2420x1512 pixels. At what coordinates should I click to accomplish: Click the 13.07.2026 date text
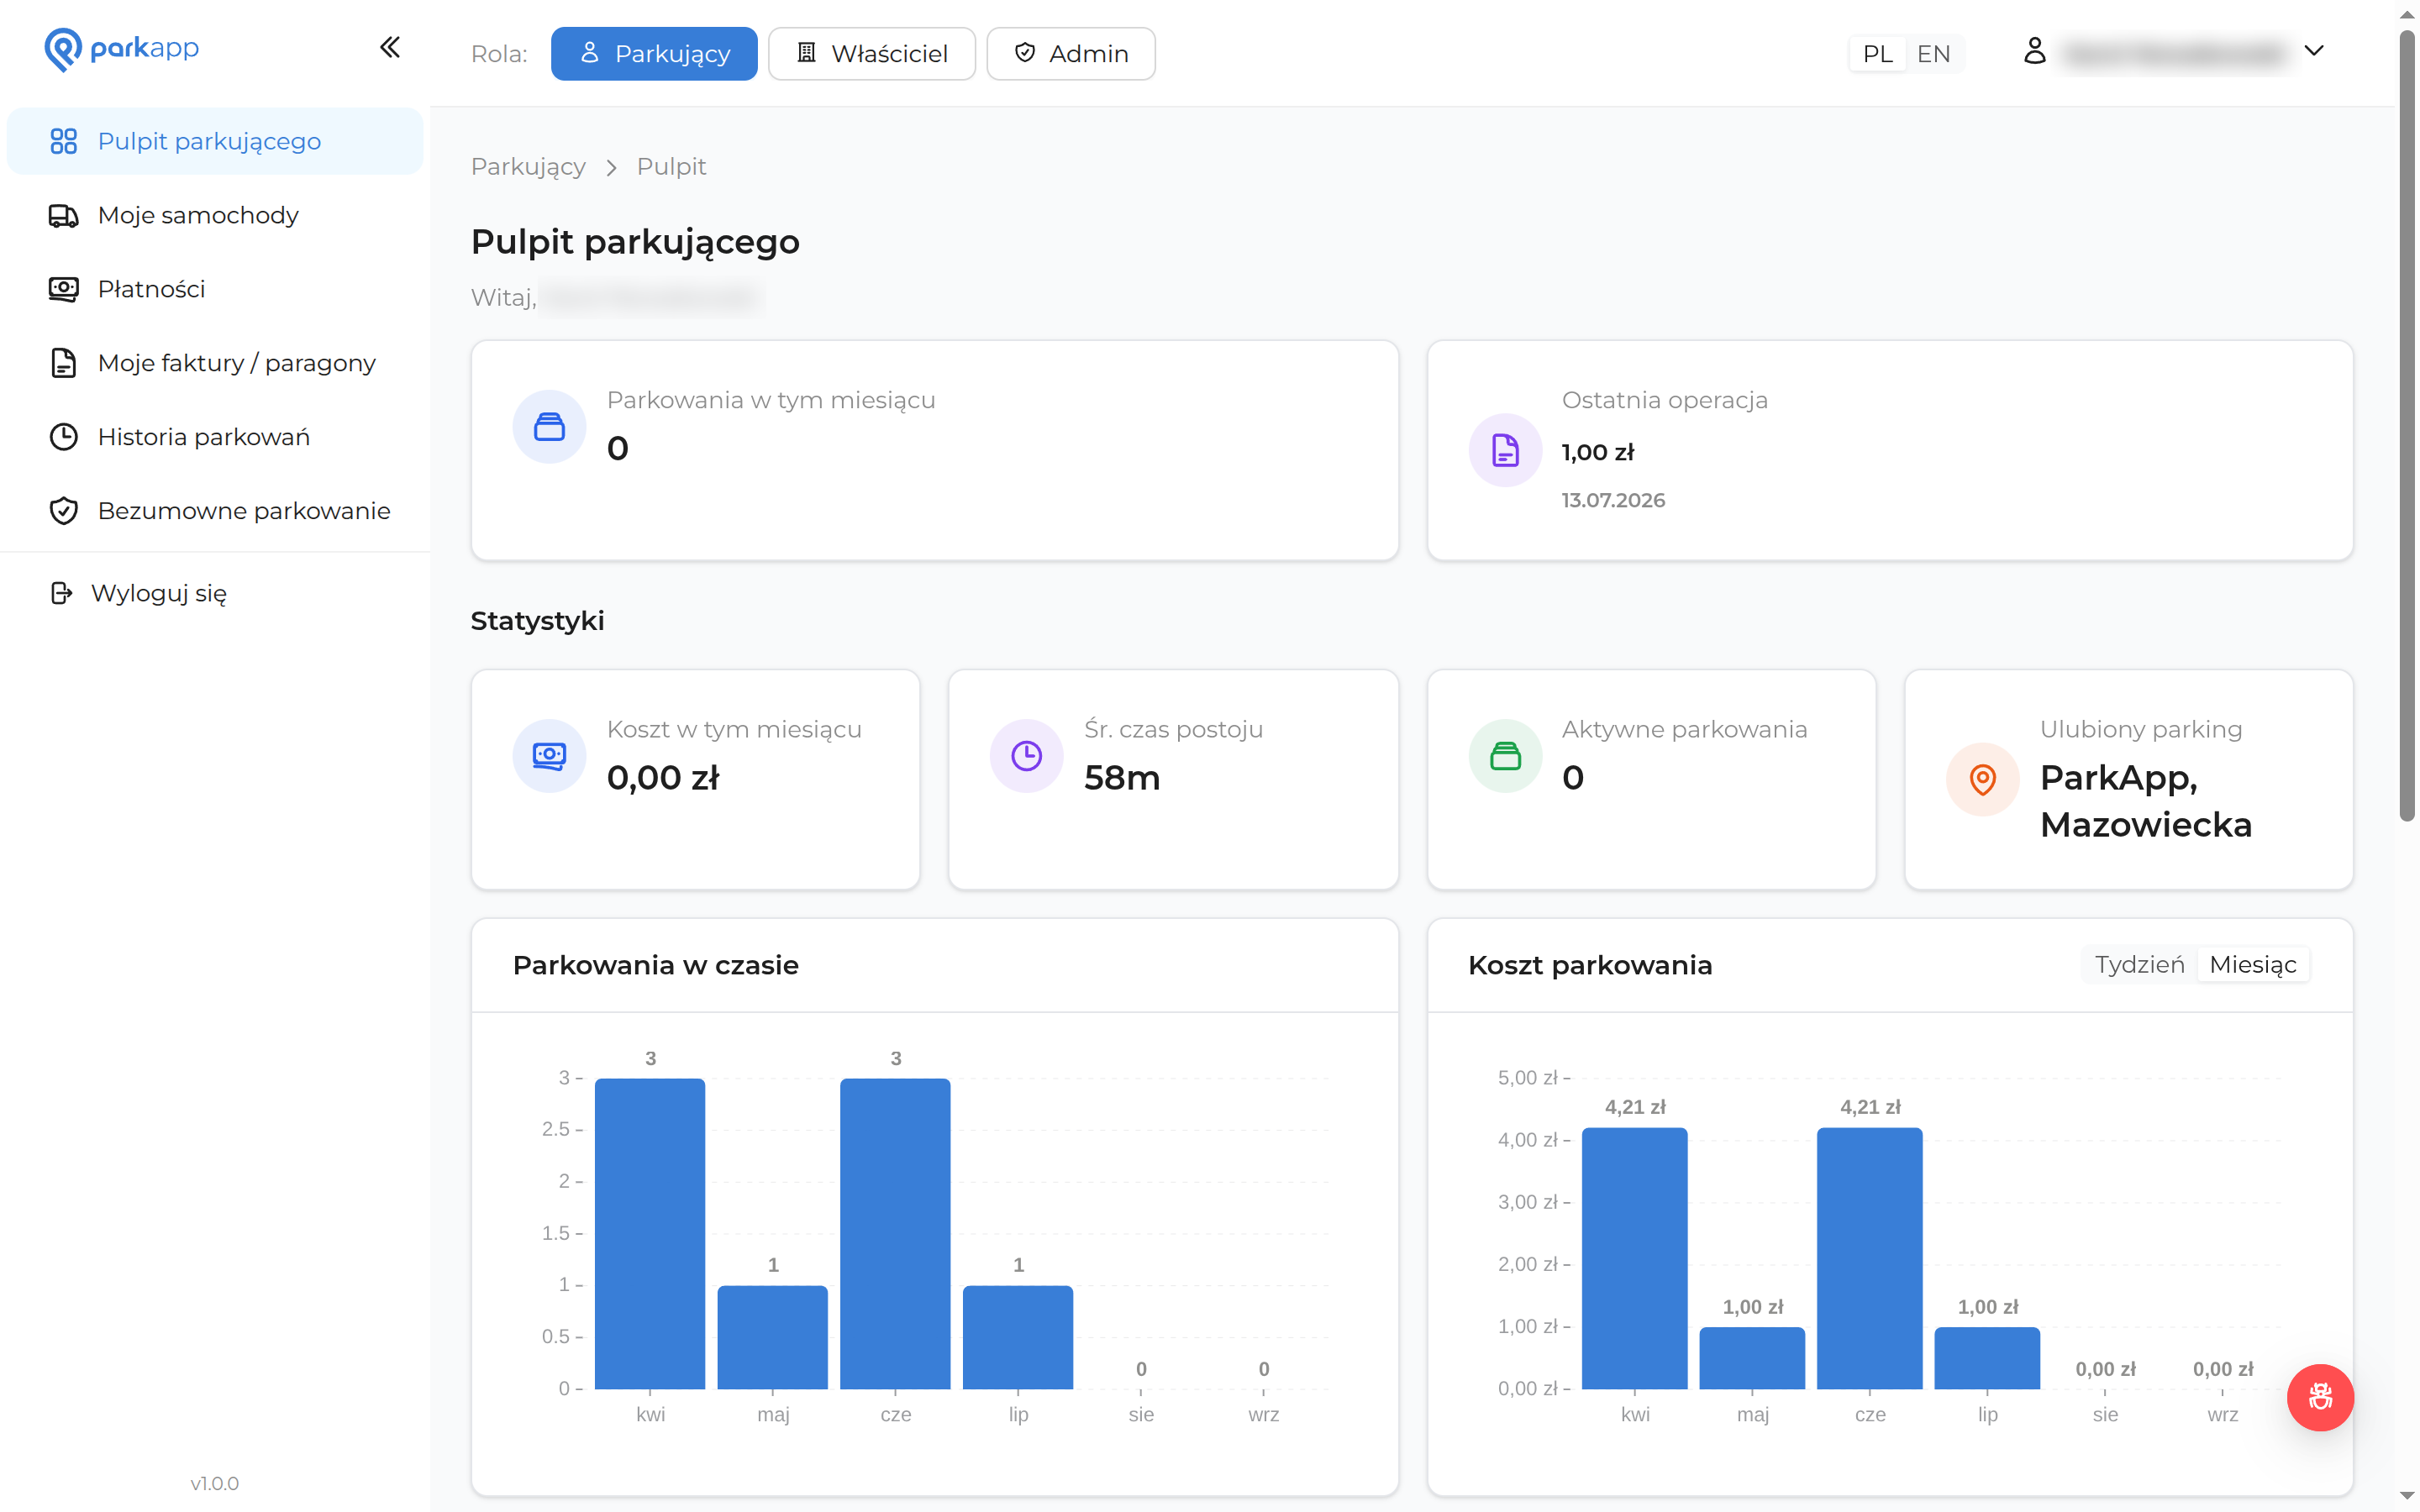(x=1613, y=500)
